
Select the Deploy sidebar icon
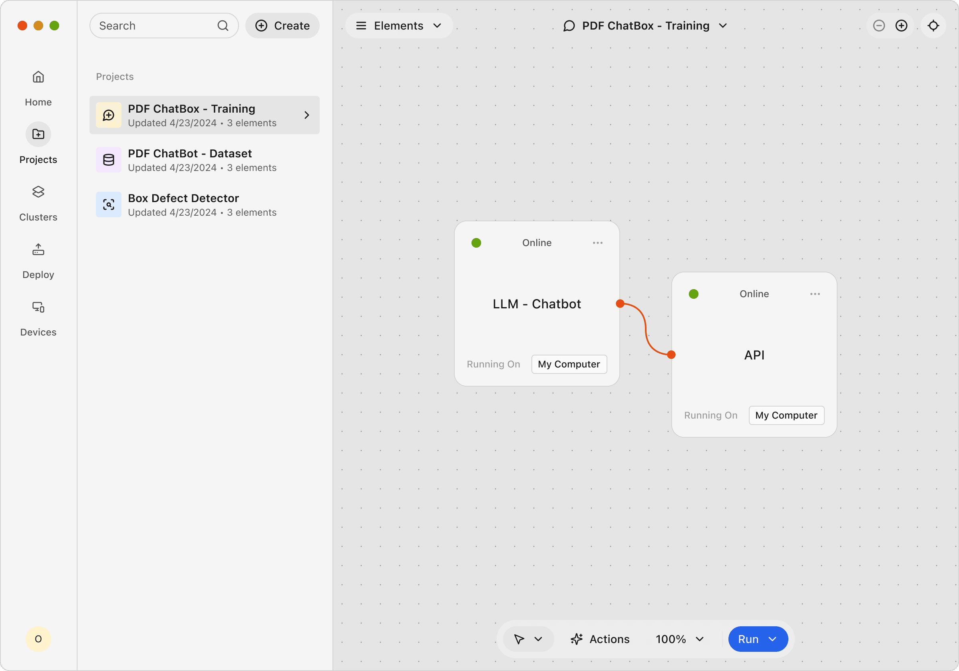(x=38, y=249)
